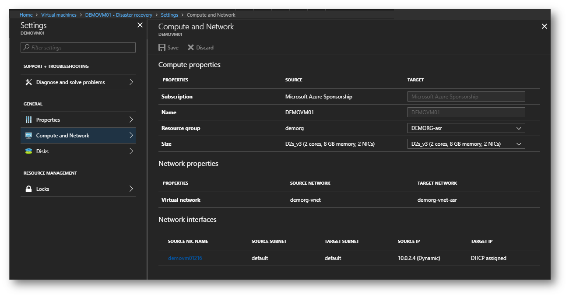Close the Settings blade
The height and width of the screenshot is (298, 569).
(140, 25)
